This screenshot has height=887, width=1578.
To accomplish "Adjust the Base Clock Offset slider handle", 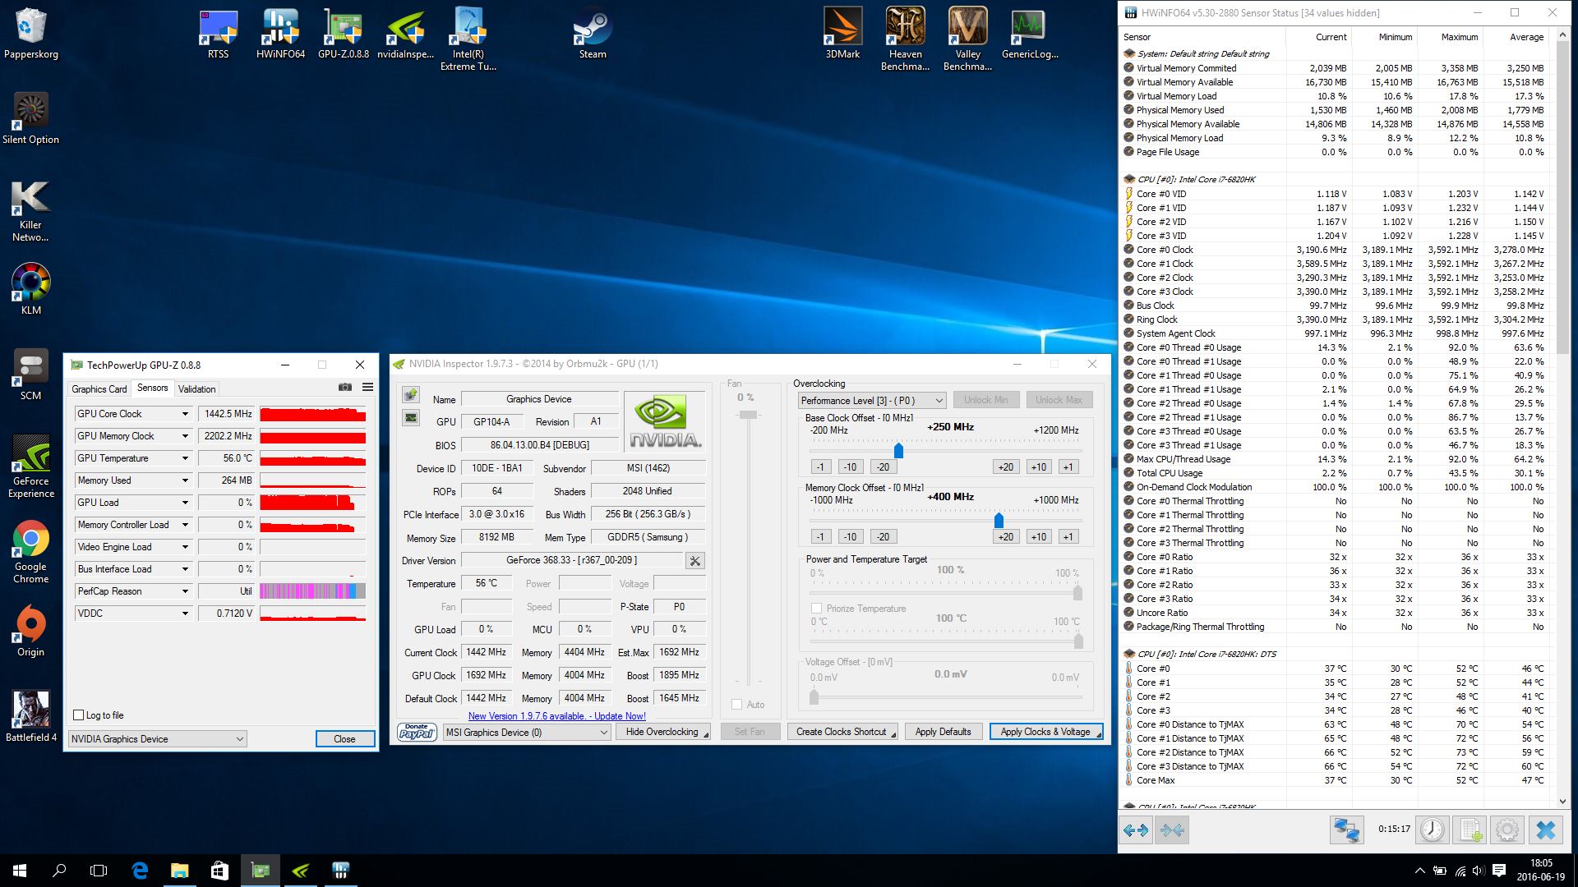I will click(898, 450).
